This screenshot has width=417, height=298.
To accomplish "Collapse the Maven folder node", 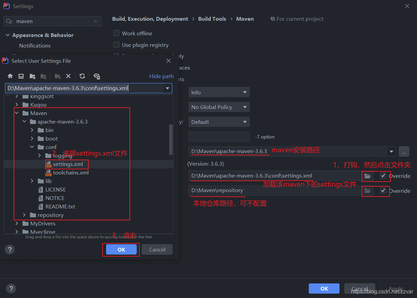I will click(x=17, y=113).
